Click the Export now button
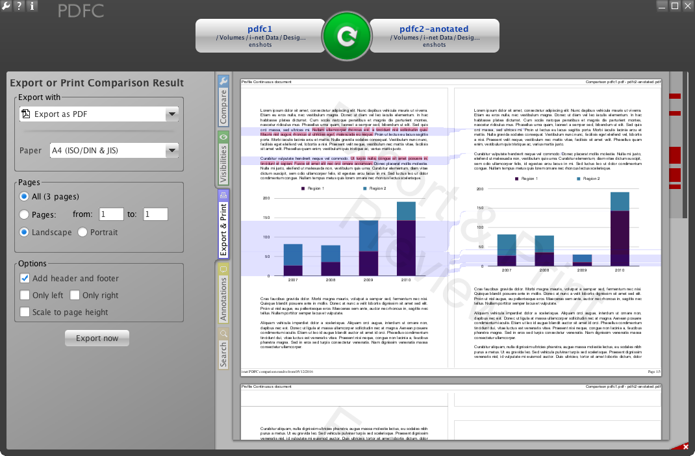This screenshot has height=456, width=695. (x=97, y=338)
